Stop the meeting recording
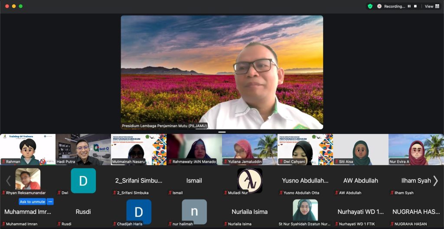This screenshot has height=229, width=444. pyautogui.click(x=415, y=6)
